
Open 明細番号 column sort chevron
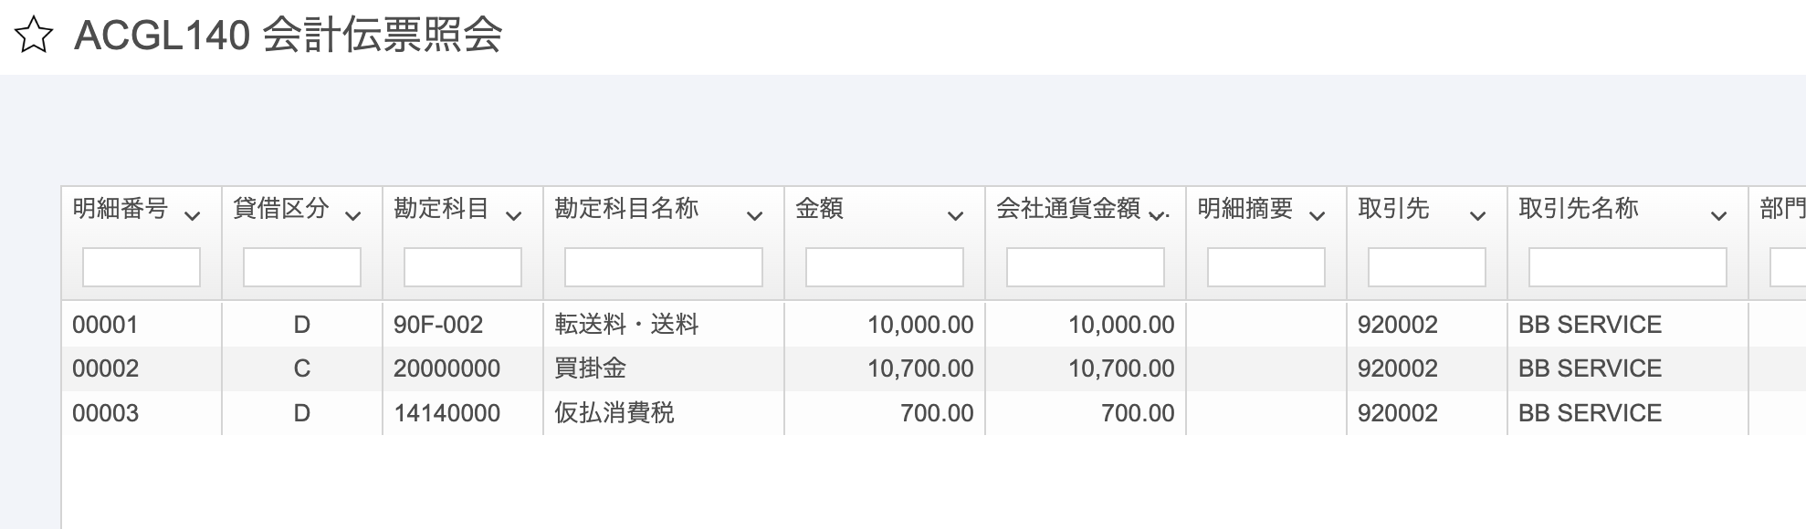coord(192,216)
